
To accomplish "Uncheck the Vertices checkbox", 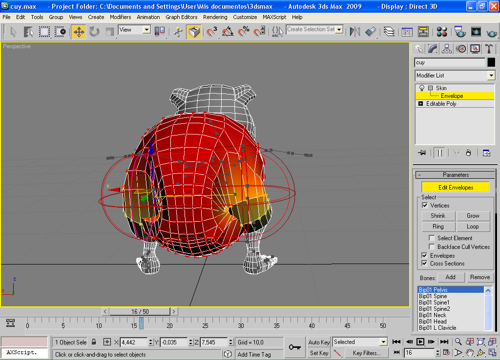I will pyautogui.click(x=424, y=206).
